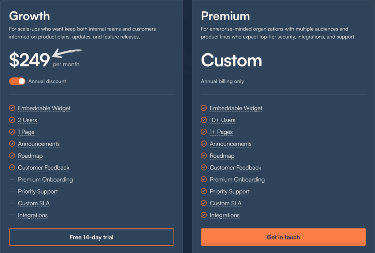Select the checkmark beside Roadmap under Growth
The image size is (375, 253).
(x=12, y=155)
